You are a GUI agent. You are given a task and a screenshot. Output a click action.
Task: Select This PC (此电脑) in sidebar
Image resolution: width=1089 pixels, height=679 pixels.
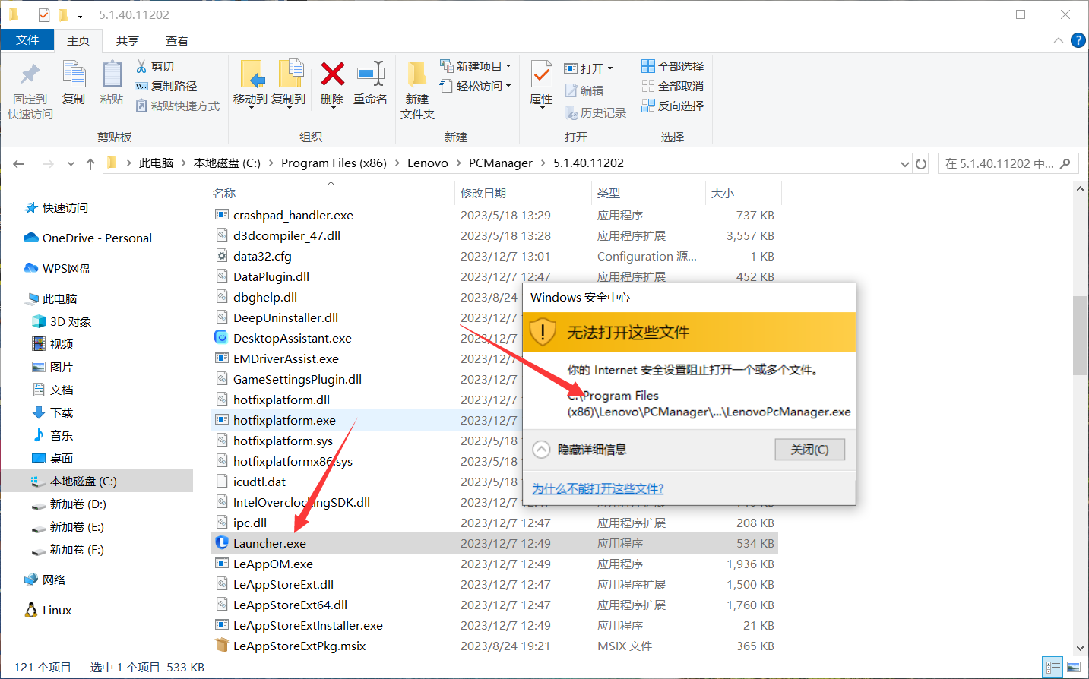coord(52,298)
